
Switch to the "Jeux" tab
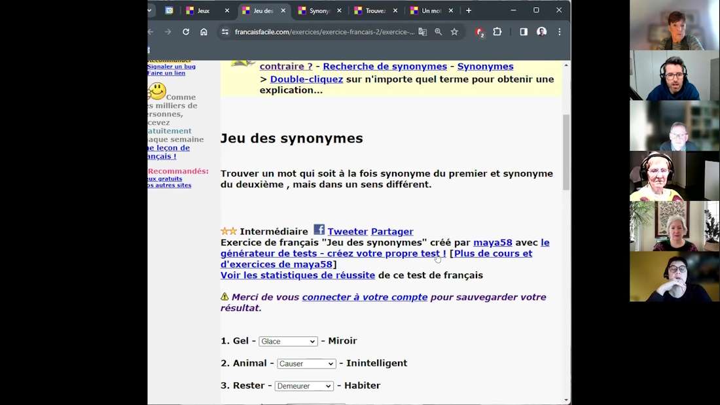(x=204, y=10)
